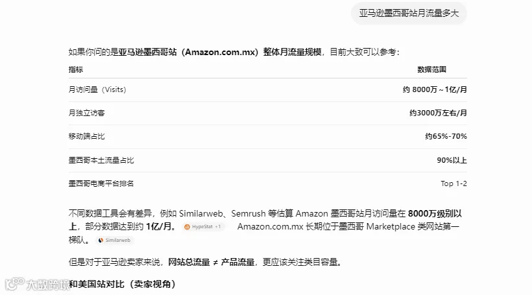The width and height of the screenshot is (532, 295).
Task: Open the HypeStat +1 citation chip
Action: click(x=203, y=227)
